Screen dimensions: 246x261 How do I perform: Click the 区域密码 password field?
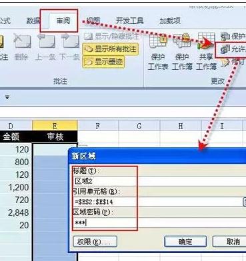coord(160,223)
